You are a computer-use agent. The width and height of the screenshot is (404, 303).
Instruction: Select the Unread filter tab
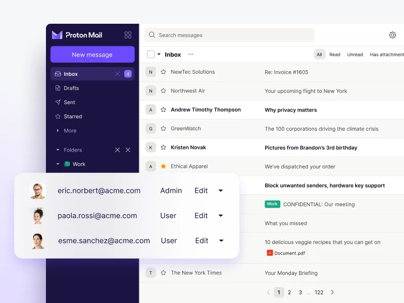click(x=355, y=55)
